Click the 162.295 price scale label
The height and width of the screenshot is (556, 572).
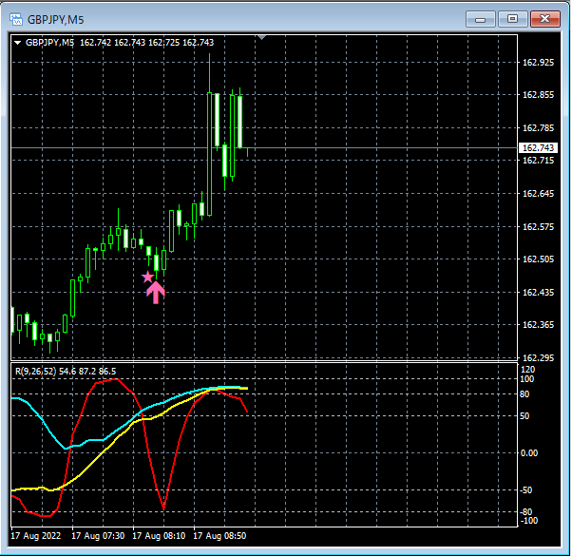tap(538, 358)
